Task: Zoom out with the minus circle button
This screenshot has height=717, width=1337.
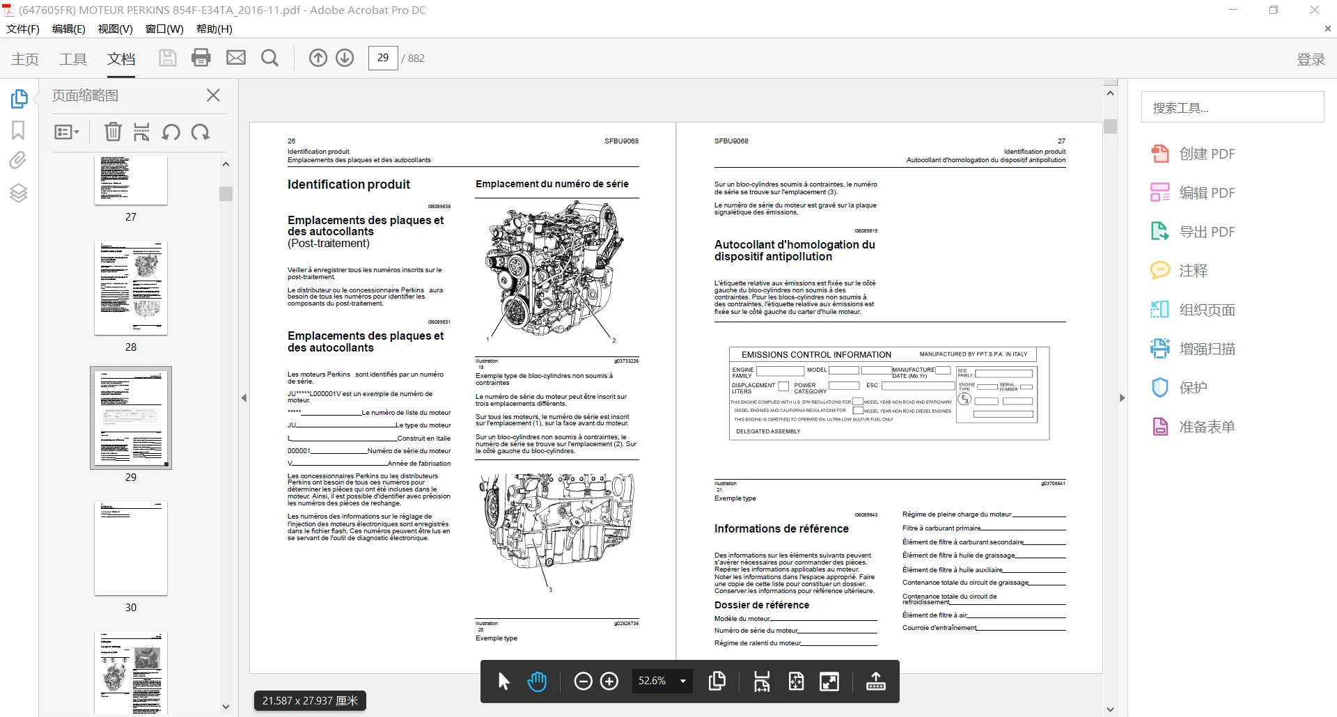Action: [x=583, y=681]
